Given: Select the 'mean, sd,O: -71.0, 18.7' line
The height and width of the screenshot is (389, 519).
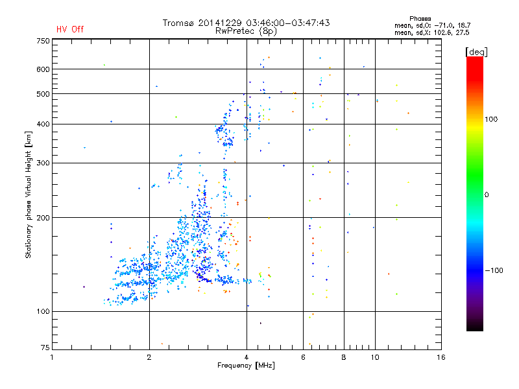Looking at the screenshot, I should click(x=432, y=25).
